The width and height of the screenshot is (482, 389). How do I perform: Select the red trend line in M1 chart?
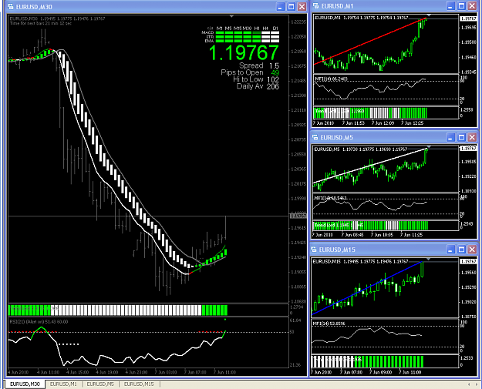coord(370,42)
